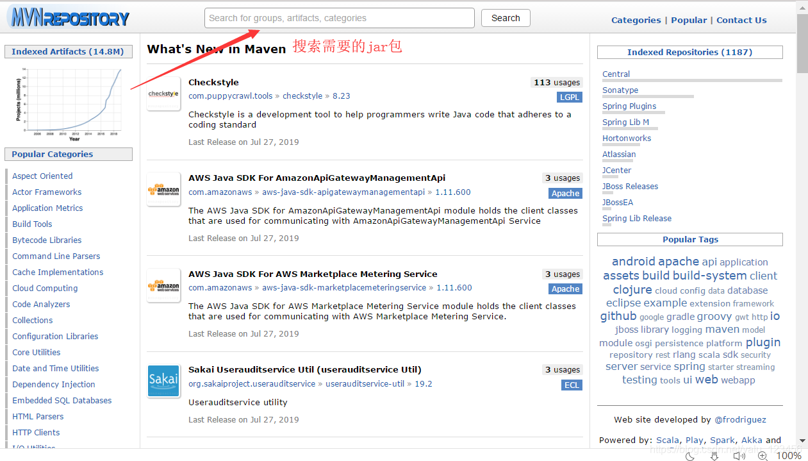Image resolution: width=808 pixels, height=461 pixels.
Task: Click the Amazon logo beside AmazonApiGatewayManagementApi
Action: pyautogui.click(x=163, y=189)
